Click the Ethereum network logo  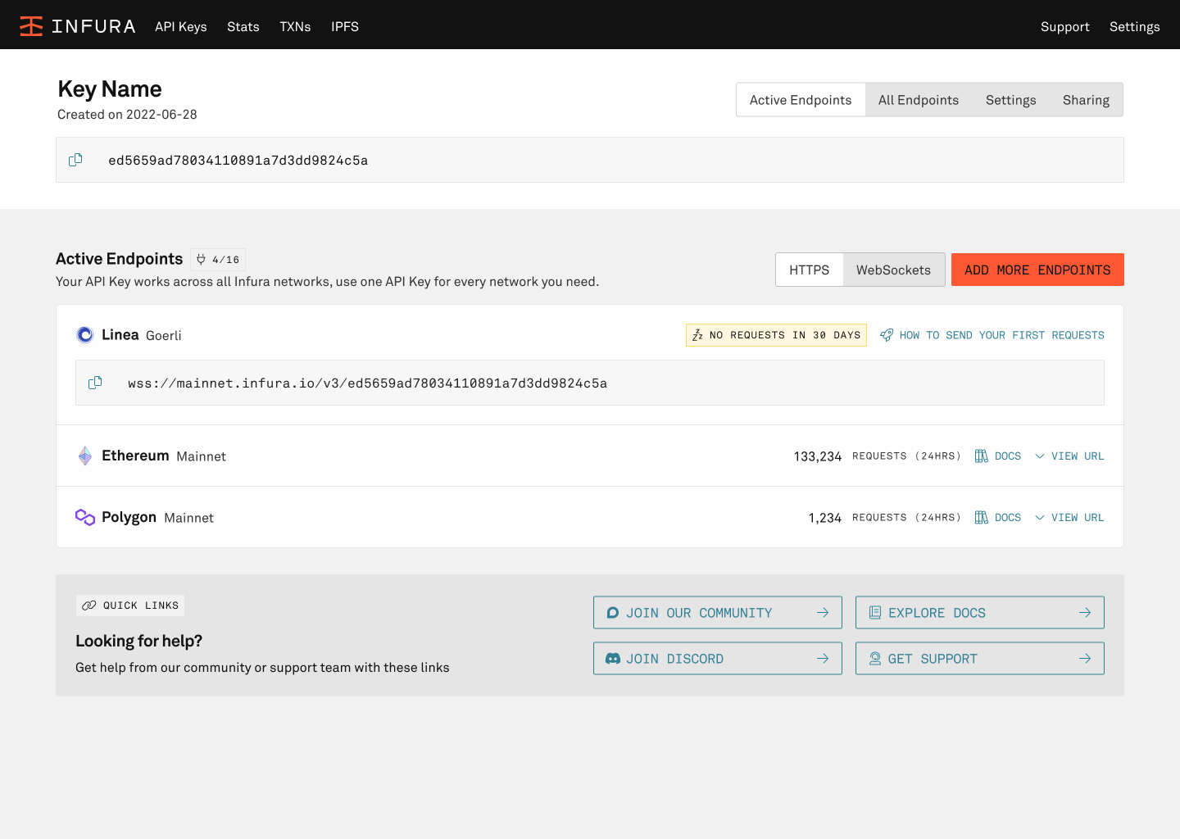pos(85,456)
